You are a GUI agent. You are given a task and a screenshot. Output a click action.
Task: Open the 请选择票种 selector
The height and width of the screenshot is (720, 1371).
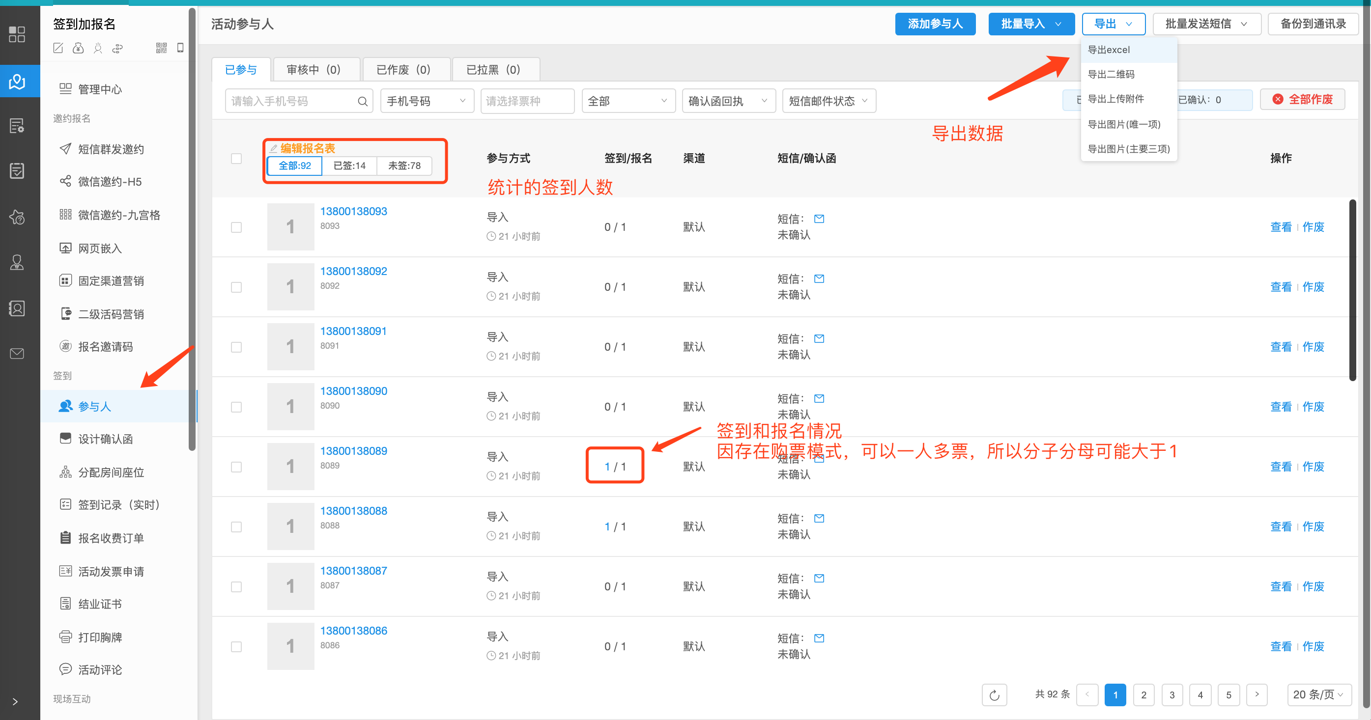[527, 101]
